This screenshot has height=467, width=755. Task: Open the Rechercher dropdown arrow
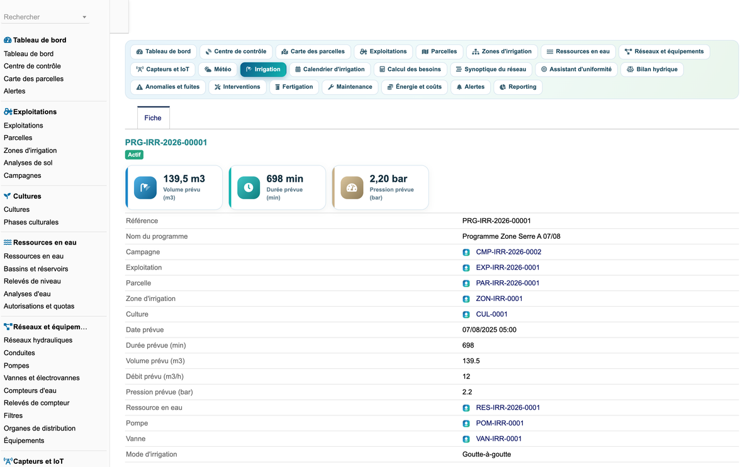tap(84, 18)
